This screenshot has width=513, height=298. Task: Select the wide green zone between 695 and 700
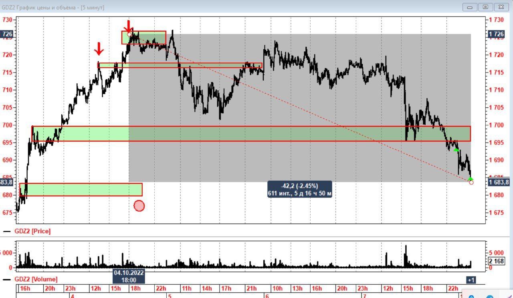[x=251, y=133]
